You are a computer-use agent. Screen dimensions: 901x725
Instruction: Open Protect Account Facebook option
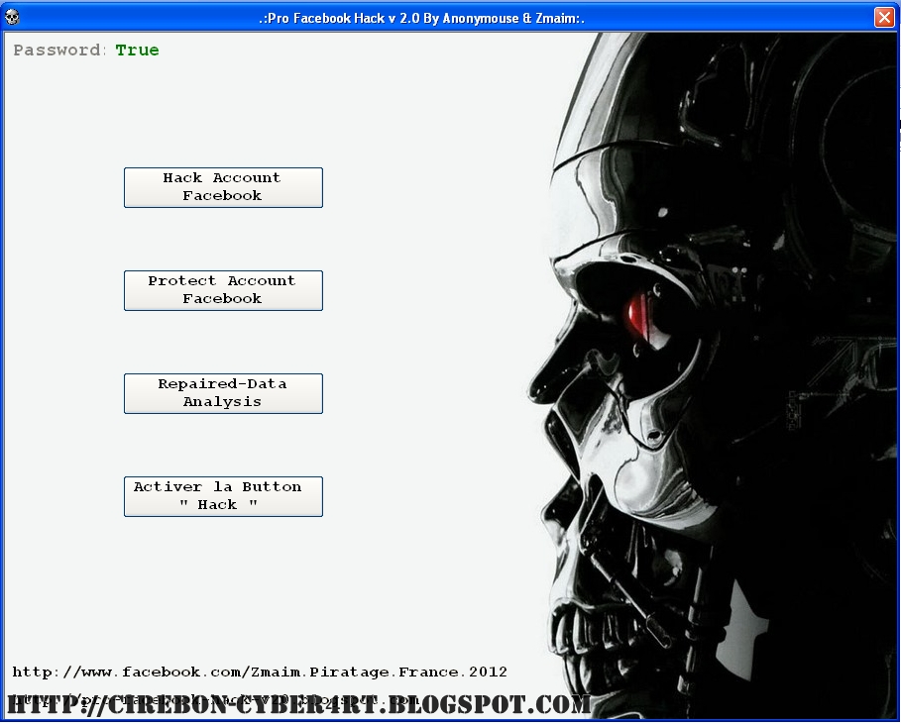point(223,290)
